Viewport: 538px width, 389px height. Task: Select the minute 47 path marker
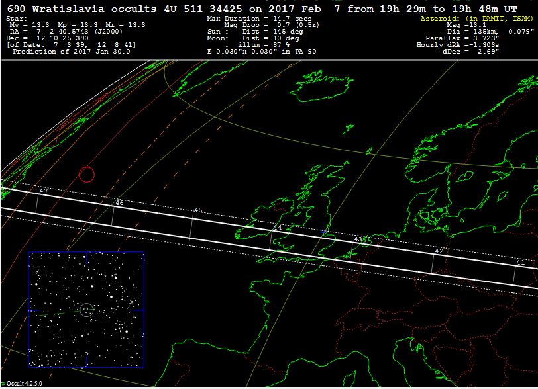44,191
